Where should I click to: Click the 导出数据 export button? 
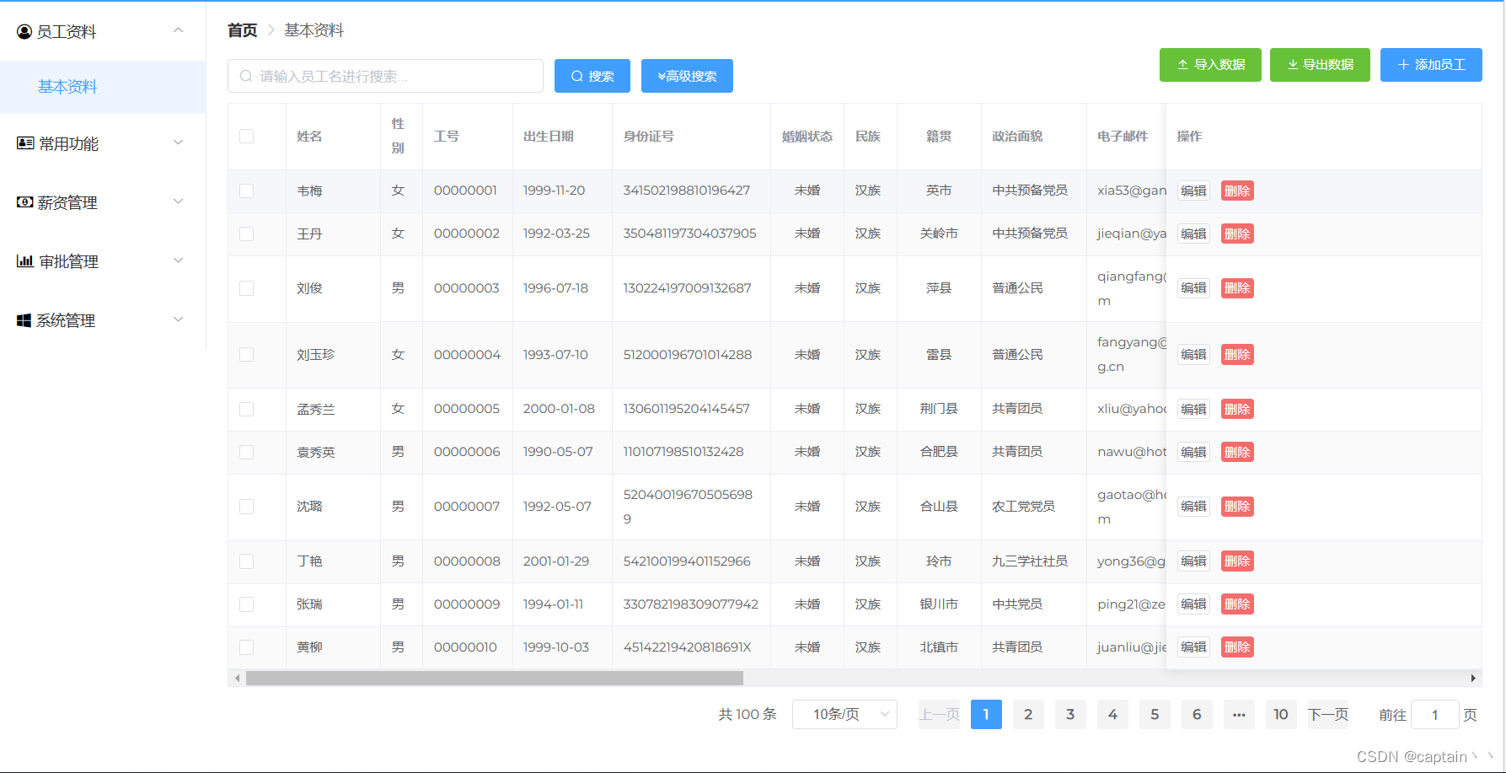(1320, 65)
